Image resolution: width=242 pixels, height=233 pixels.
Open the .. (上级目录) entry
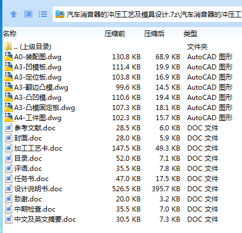tap(33, 47)
